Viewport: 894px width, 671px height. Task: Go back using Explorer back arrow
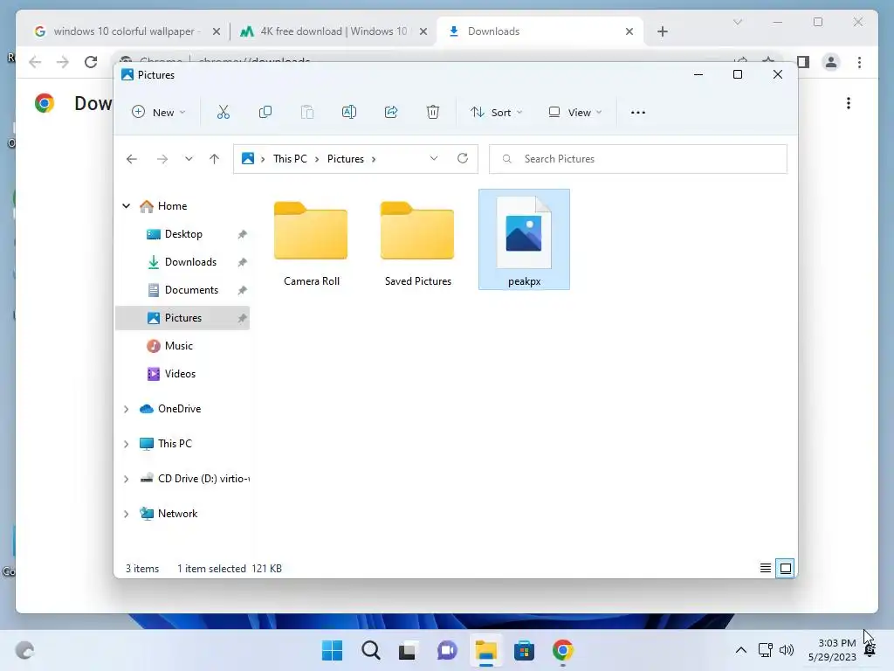(132, 159)
